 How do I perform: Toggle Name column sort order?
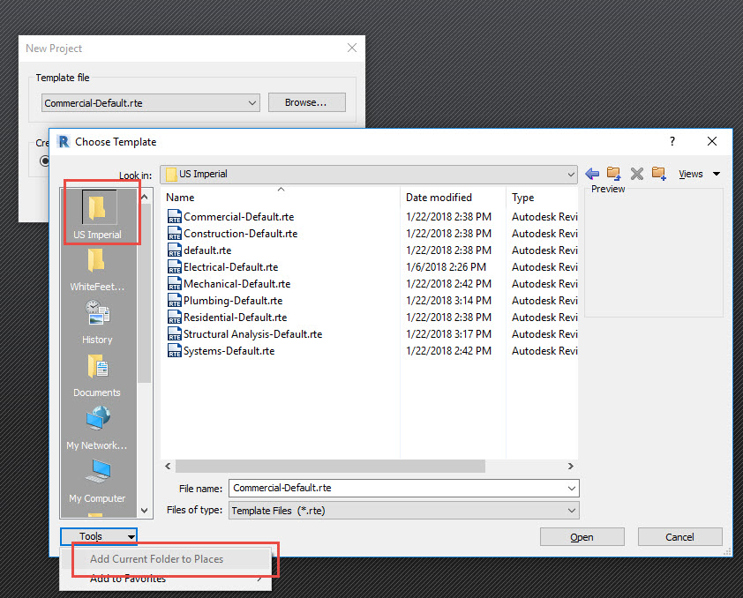coord(179,197)
